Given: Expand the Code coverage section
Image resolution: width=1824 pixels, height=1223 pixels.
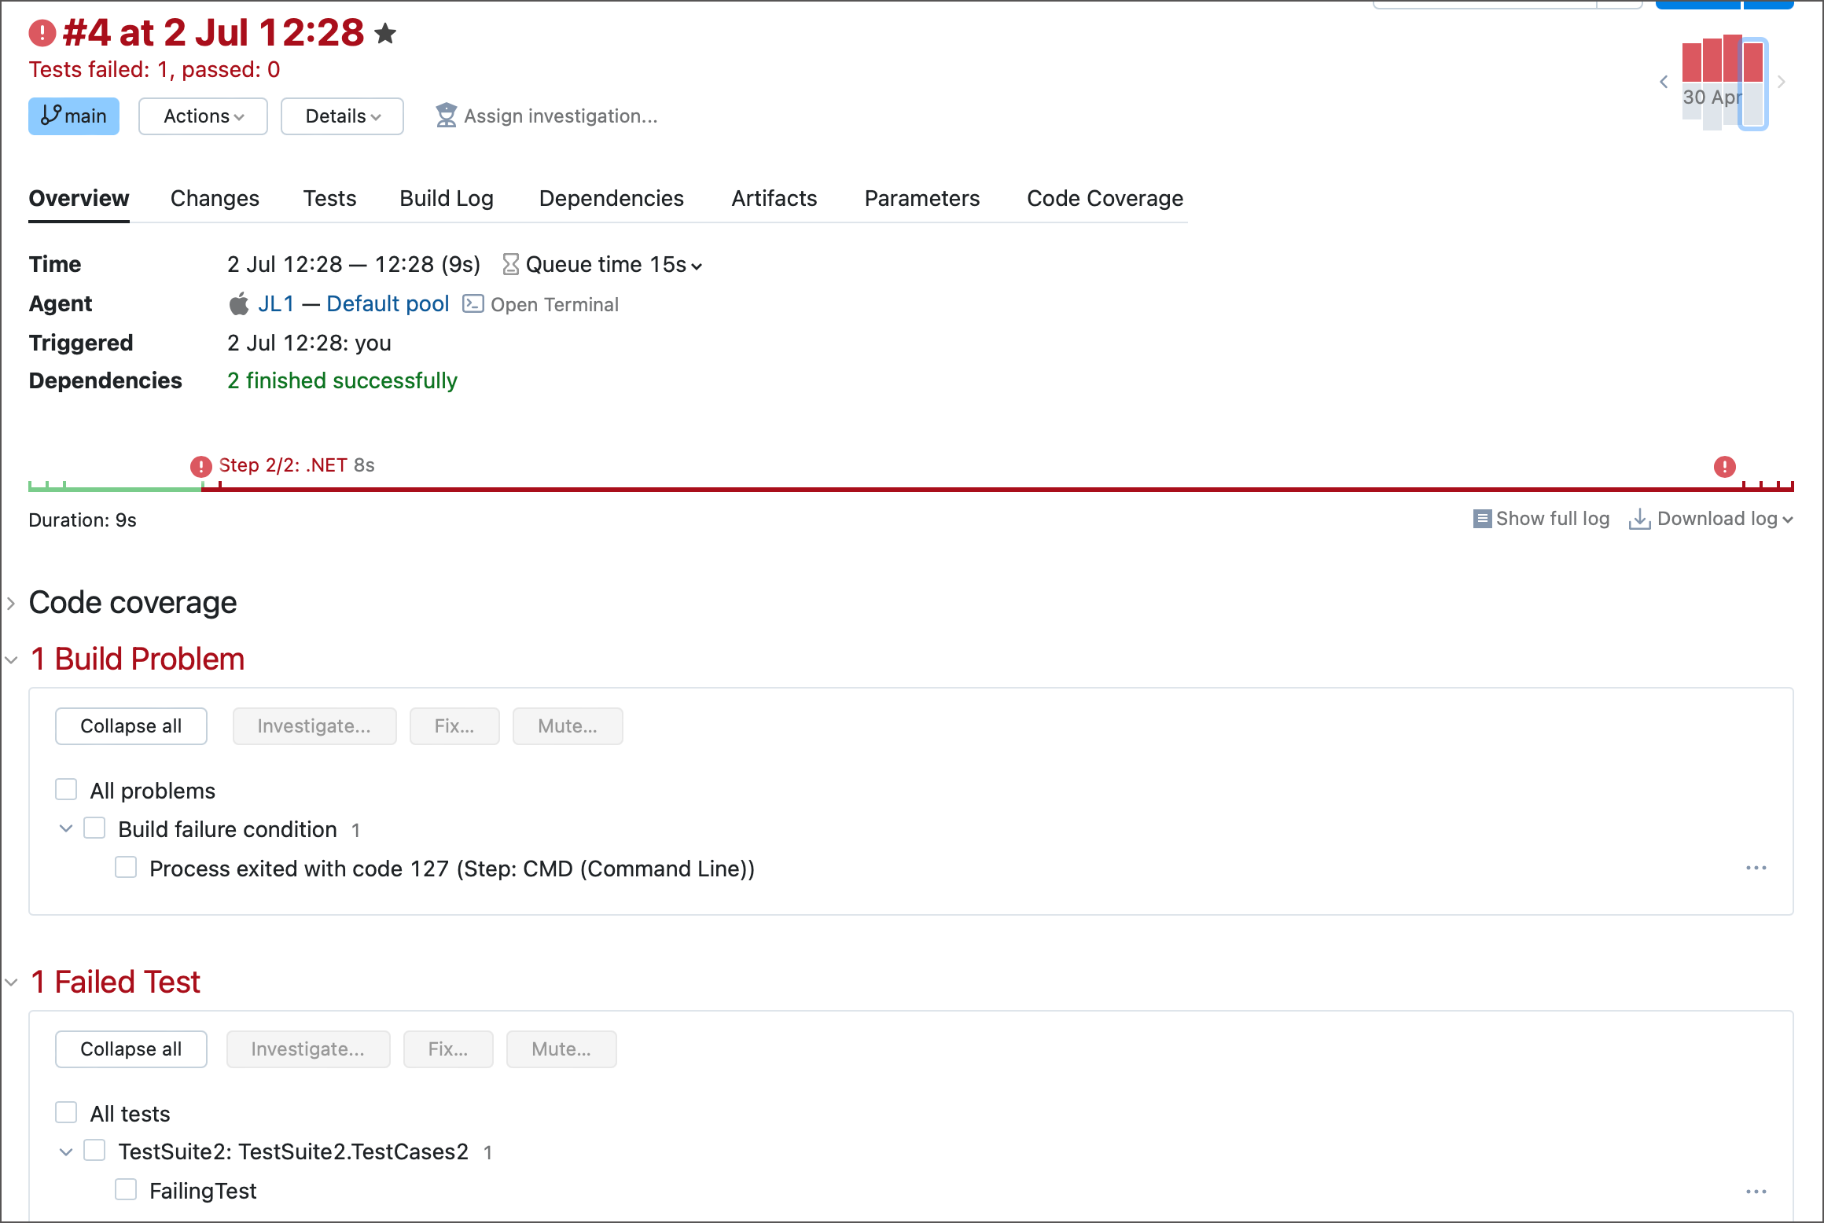Looking at the screenshot, I should click(11, 603).
